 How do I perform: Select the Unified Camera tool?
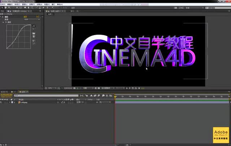pyautogui.click(x=17, y=8)
